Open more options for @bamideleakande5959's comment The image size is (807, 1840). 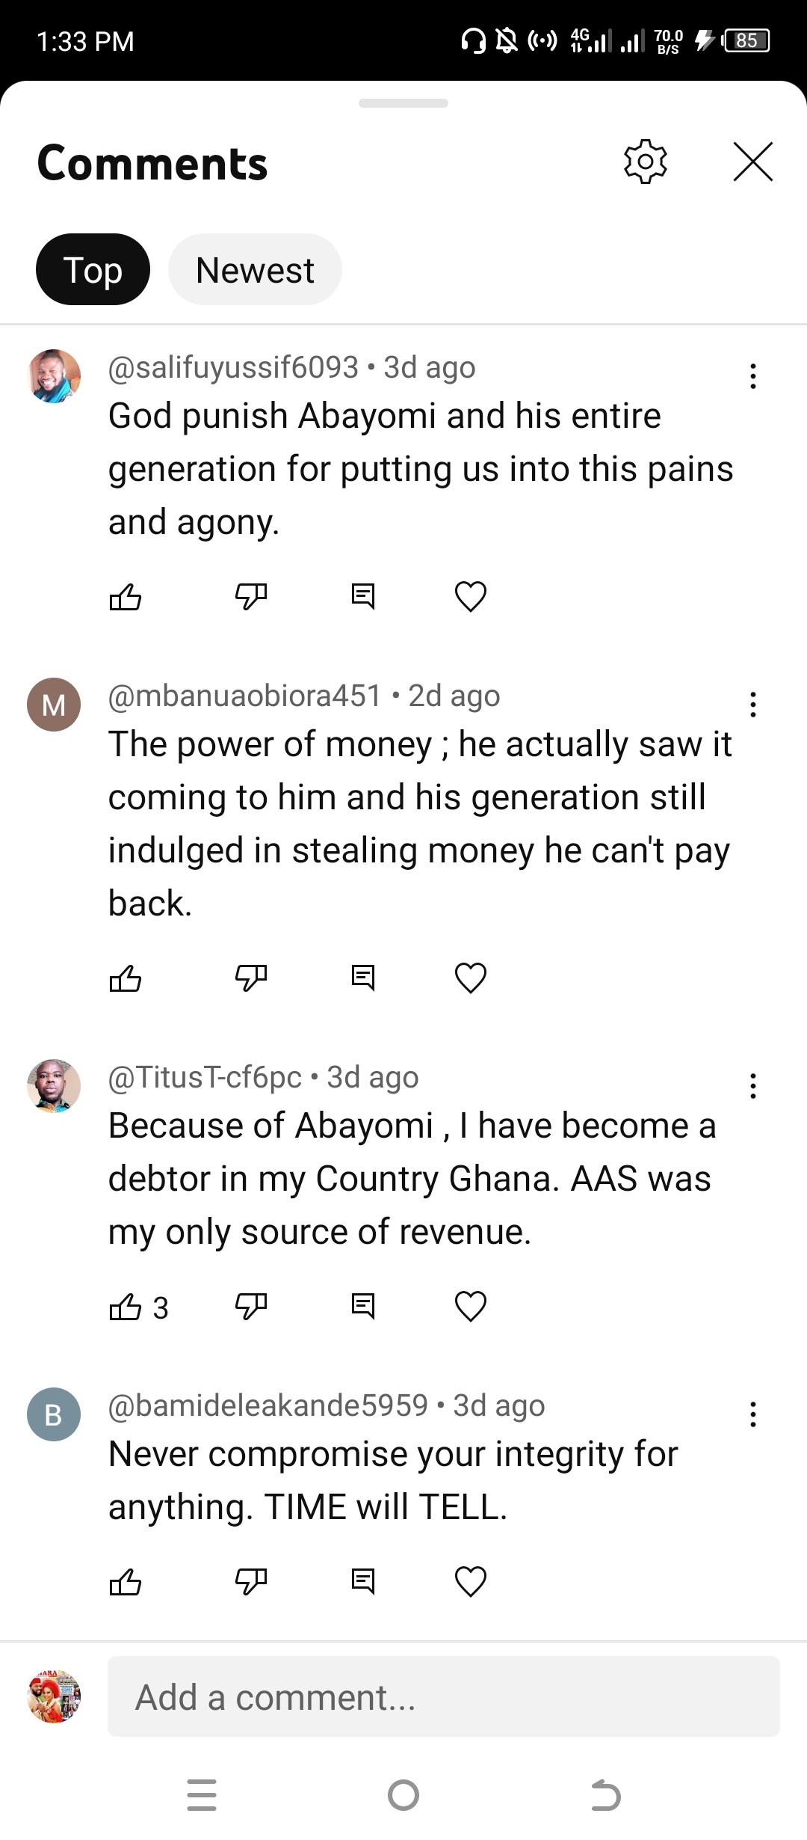click(x=753, y=1414)
